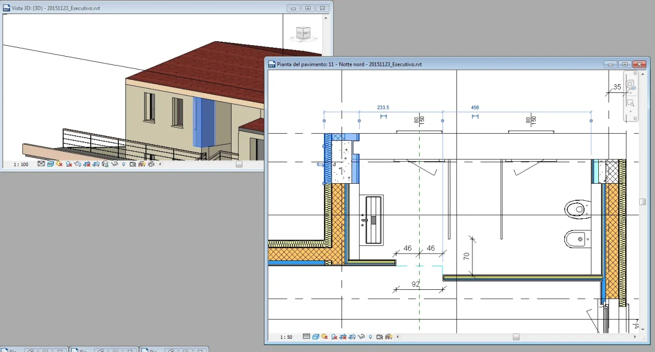The width and height of the screenshot is (655, 352).
Task: Toggle Crop View in floor plan view bar
Action: 343,337
